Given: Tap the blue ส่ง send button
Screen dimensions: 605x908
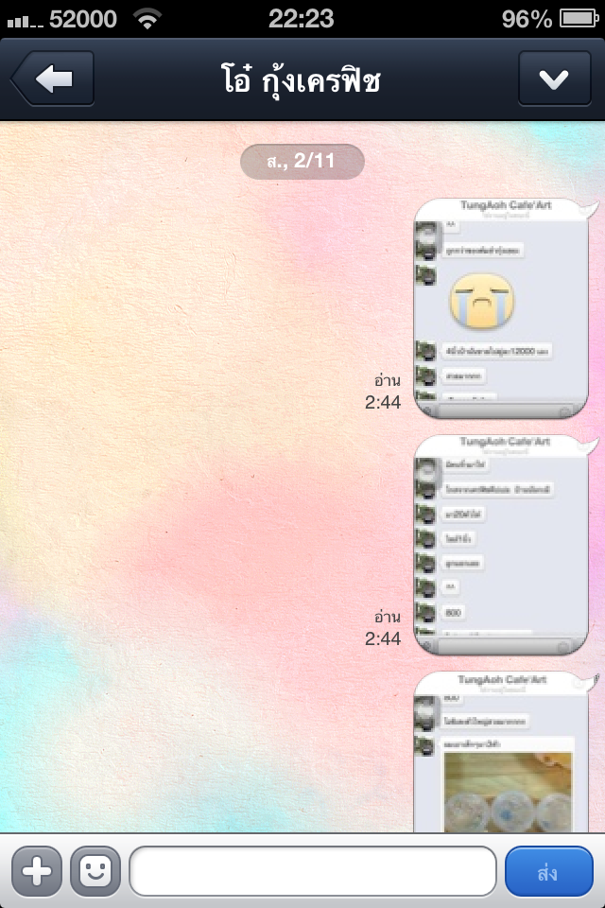Looking at the screenshot, I should (549, 871).
